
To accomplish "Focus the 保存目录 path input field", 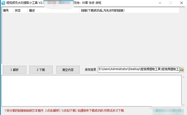I will click(139, 70).
